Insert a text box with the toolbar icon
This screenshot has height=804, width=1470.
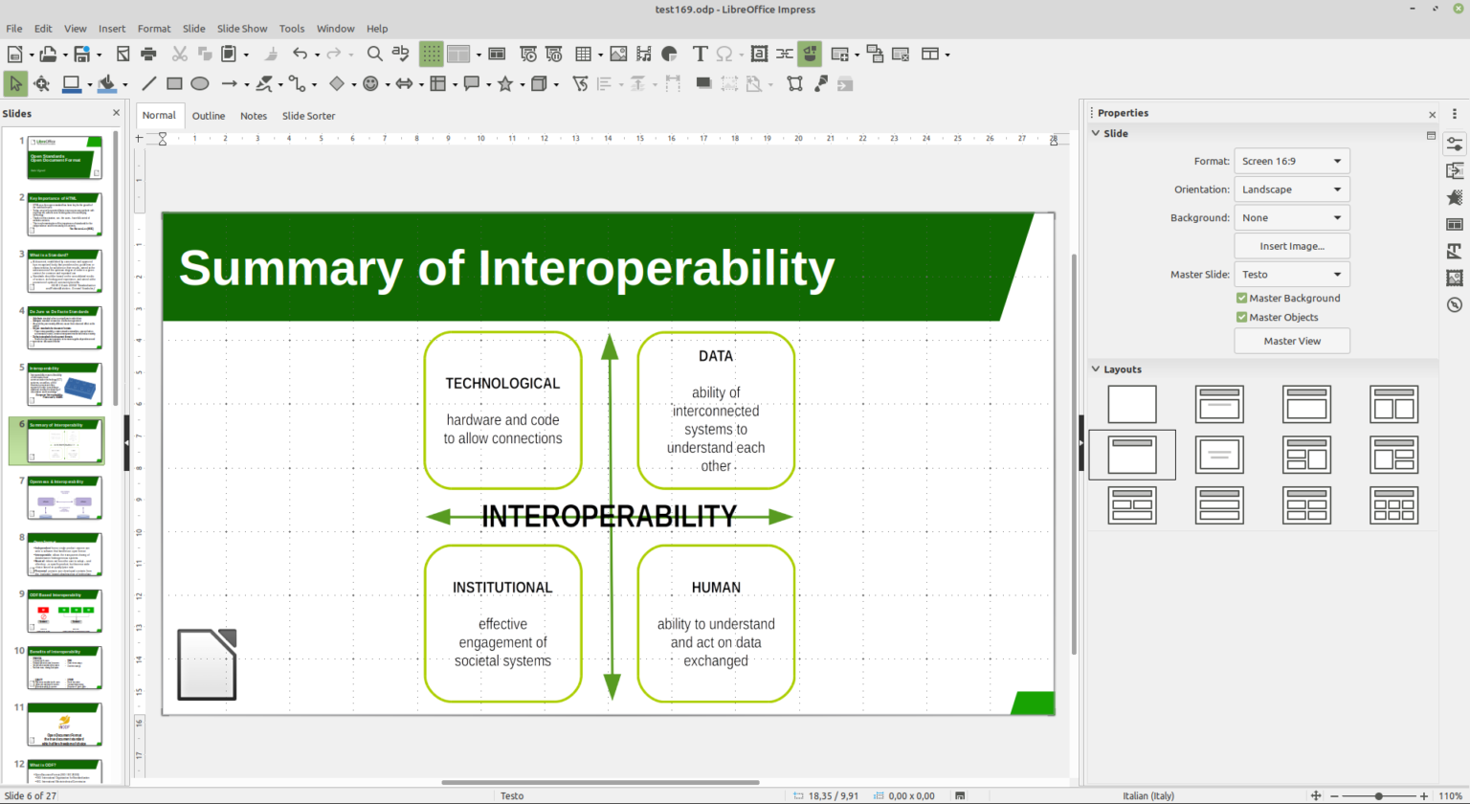coord(702,55)
